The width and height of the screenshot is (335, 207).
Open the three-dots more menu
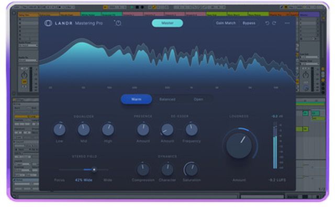(x=287, y=23)
